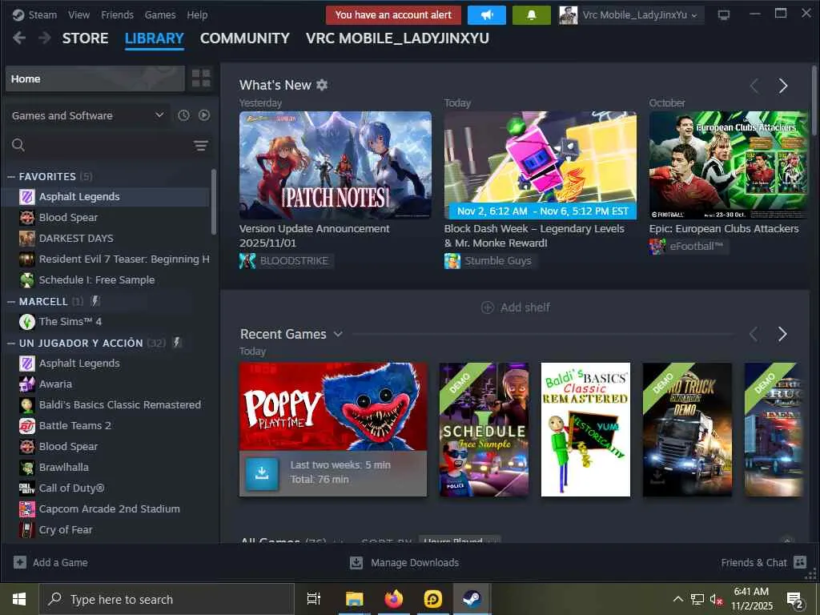Toggle show ready-to-play games icon
Image resolution: width=820 pixels, height=615 pixels.
click(x=204, y=115)
